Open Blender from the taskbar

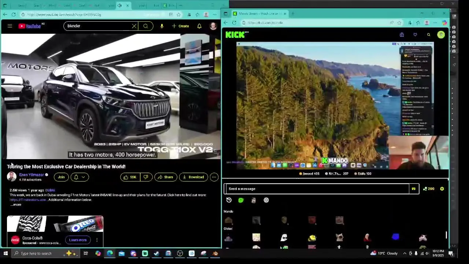point(215,253)
